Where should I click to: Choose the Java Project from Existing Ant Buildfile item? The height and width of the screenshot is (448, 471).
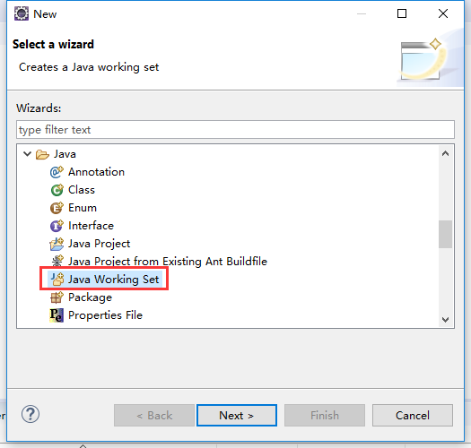pyautogui.click(x=168, y=262)
